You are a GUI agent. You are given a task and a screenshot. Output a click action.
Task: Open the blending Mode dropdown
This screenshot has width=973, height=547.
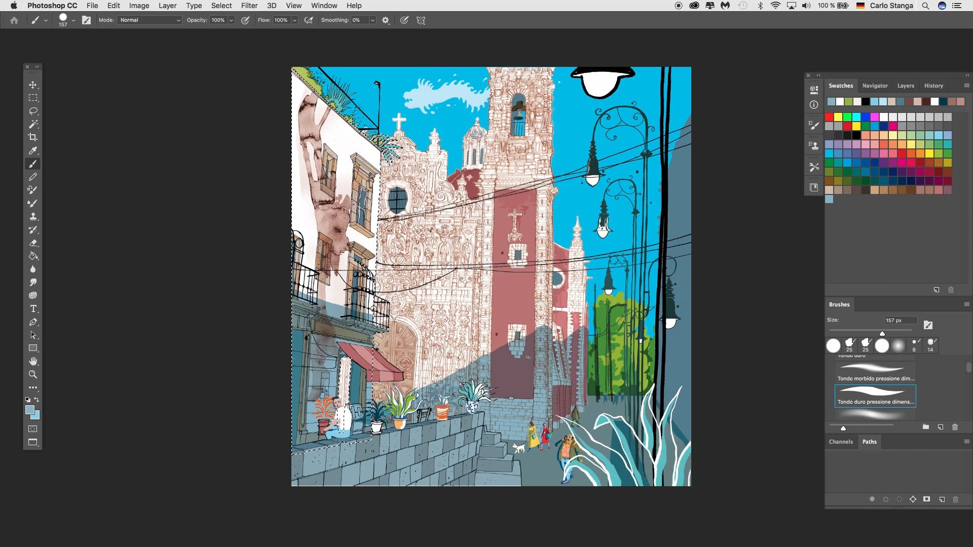(x=149, y=20)
